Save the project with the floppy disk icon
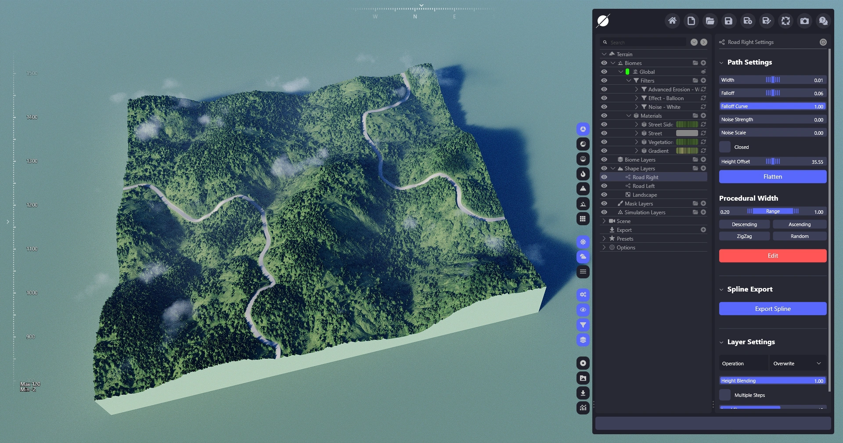The height and width of the screenshot is (443, 843). [729, 21]
